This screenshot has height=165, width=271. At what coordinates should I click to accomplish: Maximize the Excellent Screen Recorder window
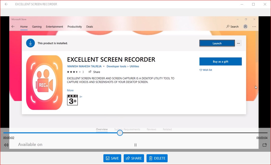pos(253,4)
